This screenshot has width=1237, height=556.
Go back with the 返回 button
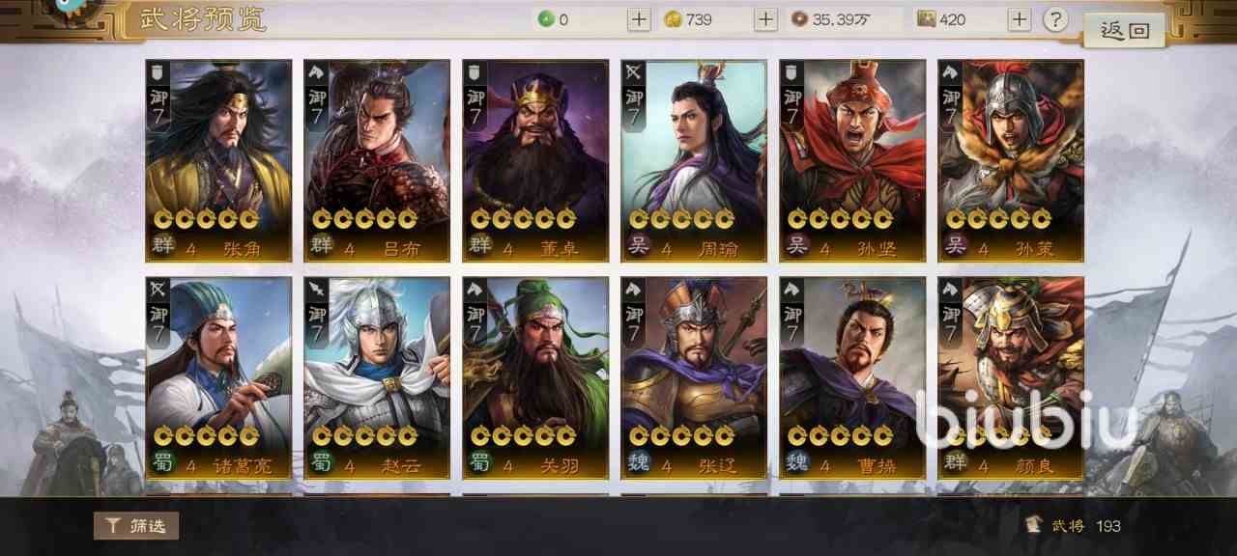1125,30
